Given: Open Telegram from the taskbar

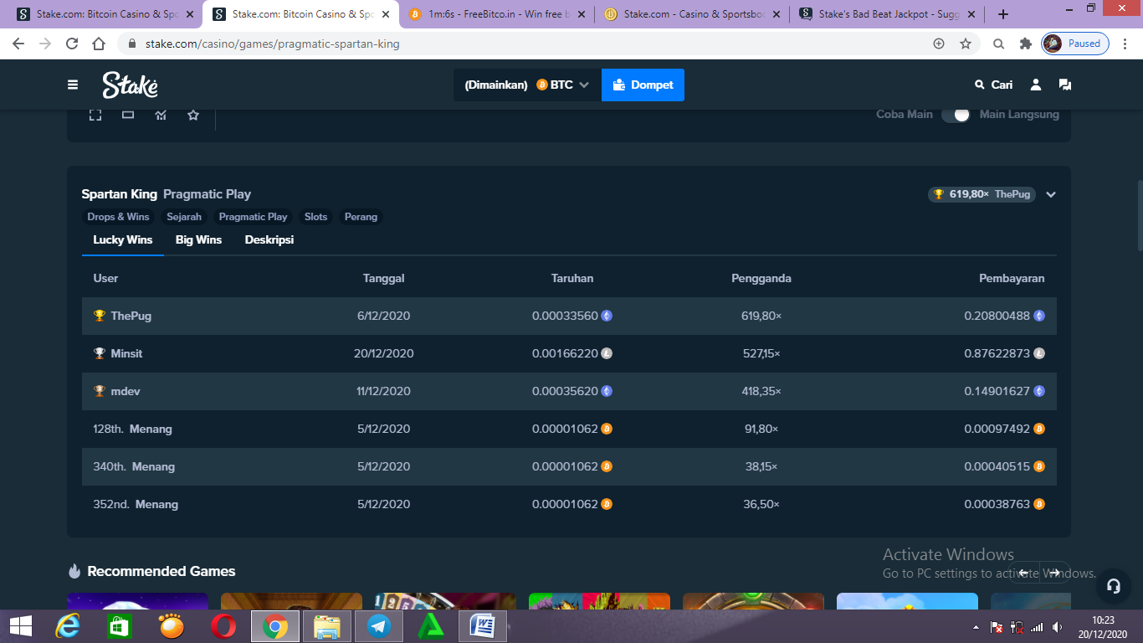Looking at the screenshot, I should pyautogui.click(x=378, y=626).
